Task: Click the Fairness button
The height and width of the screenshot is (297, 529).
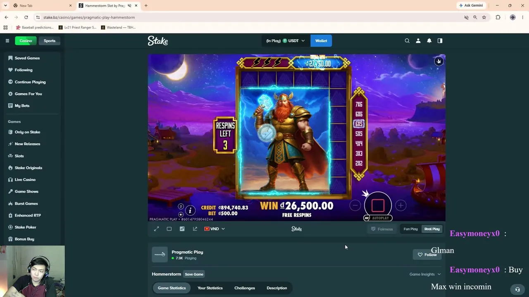Action: click(382, 229)
